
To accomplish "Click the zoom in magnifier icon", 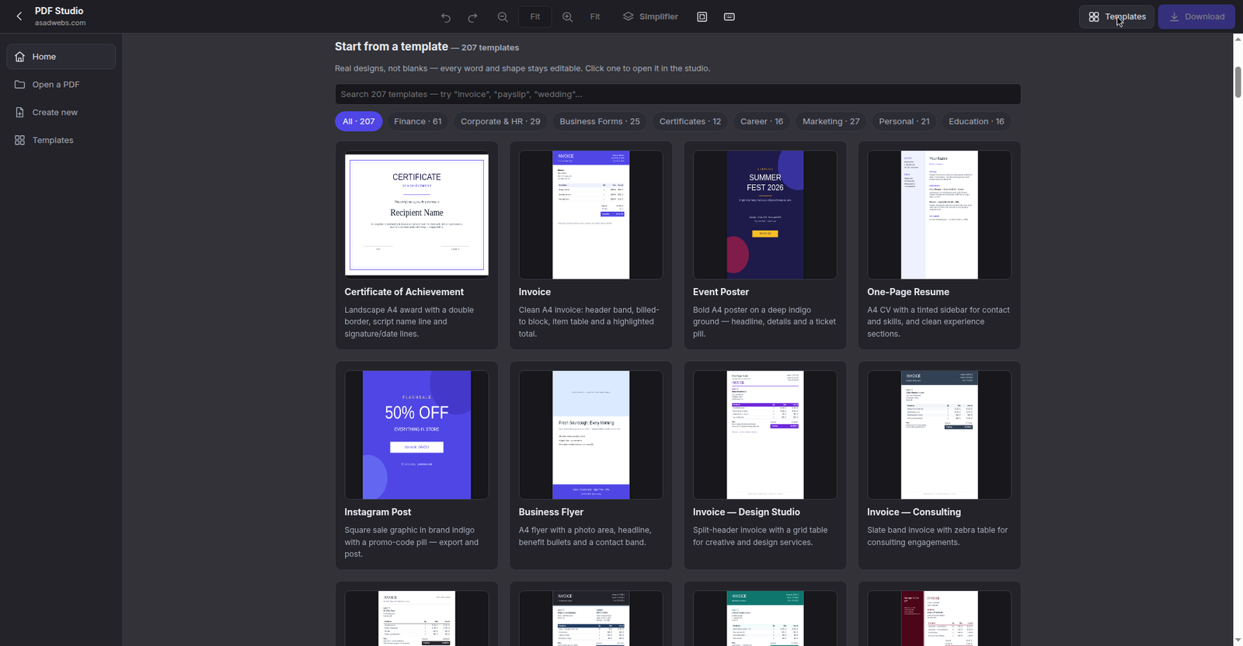I will 568,17.
